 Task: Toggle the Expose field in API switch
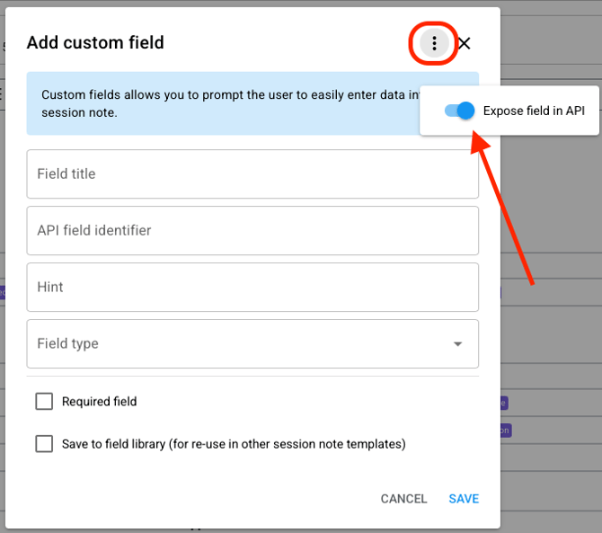click(x=459, y=111)
